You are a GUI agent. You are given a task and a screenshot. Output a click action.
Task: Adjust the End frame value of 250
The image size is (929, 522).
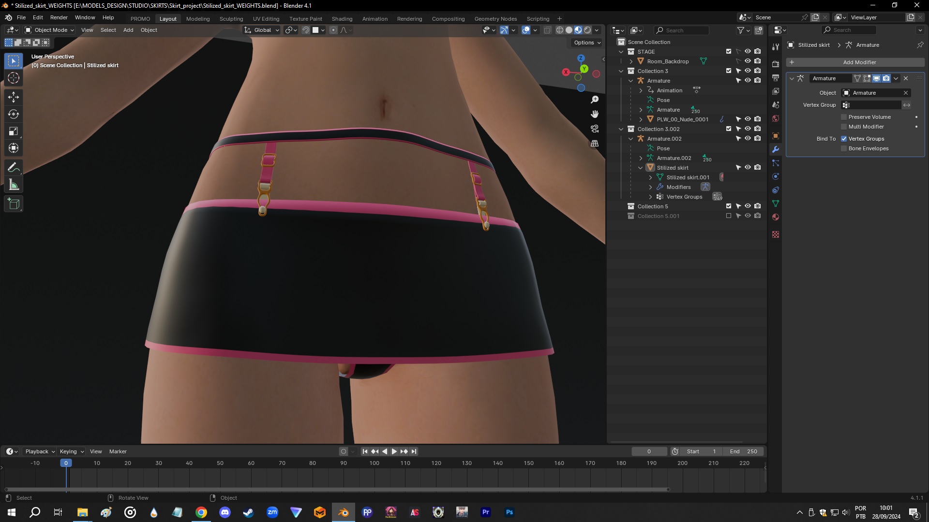click(x=744, y=451)
